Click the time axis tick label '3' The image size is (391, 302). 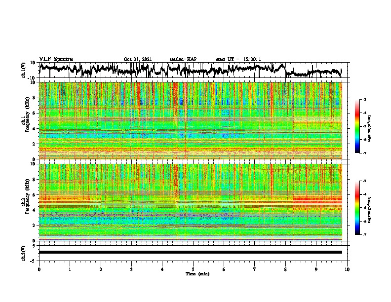(131, 269)
